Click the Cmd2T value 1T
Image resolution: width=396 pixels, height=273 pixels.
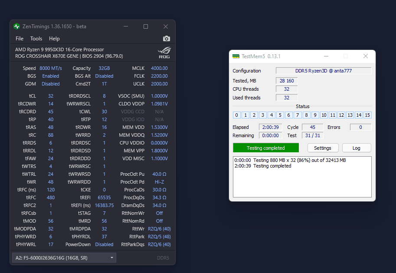pos(104,84)
